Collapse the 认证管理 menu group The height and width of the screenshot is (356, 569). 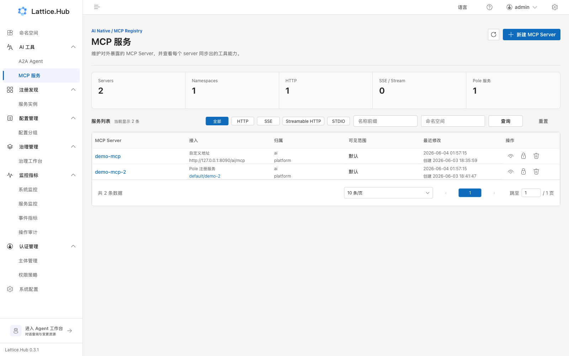point(73,246)
